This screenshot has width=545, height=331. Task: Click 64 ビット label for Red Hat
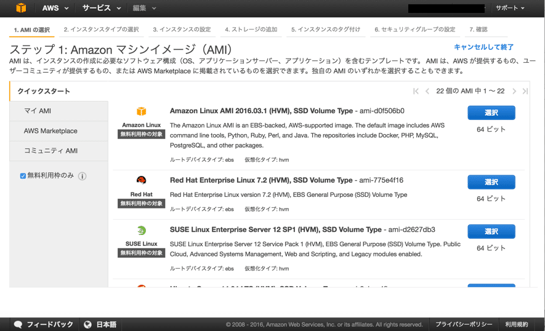tap(491, 199)
